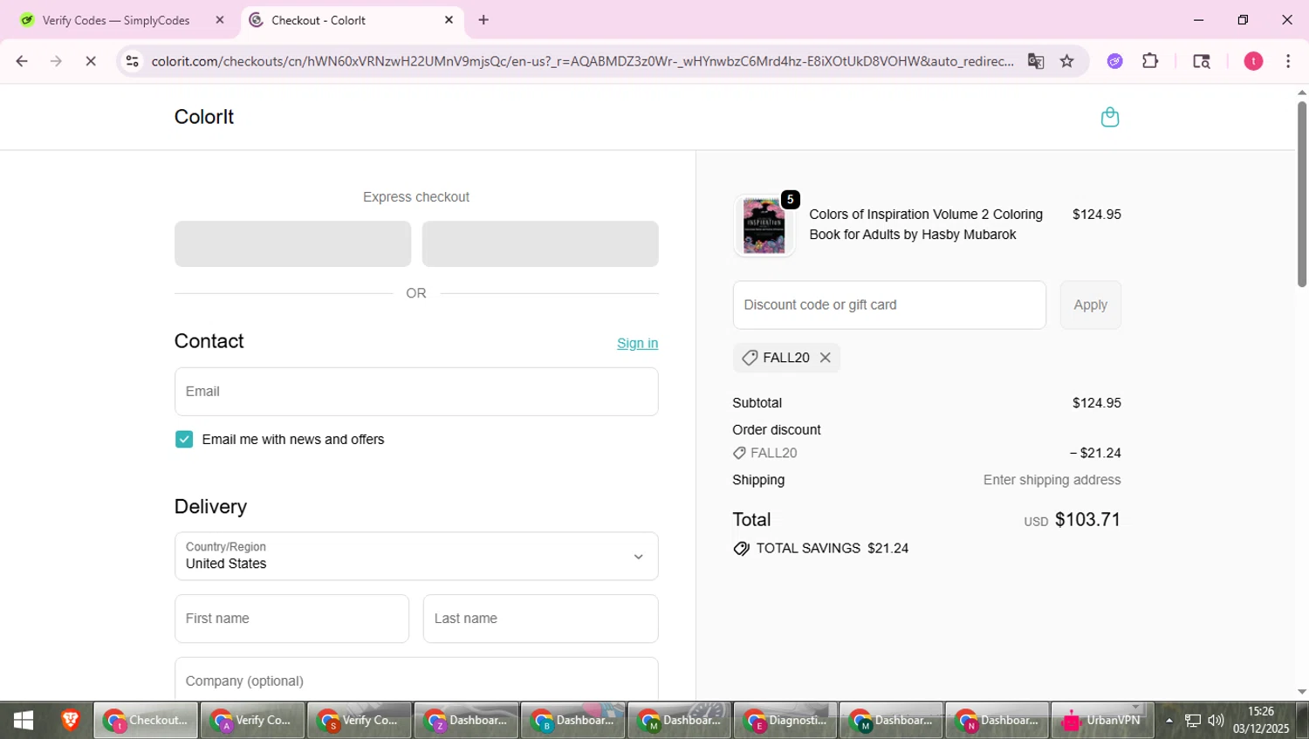Open the Chrome profile avatar
The image size is (1309, 739).
point(1253,61)
